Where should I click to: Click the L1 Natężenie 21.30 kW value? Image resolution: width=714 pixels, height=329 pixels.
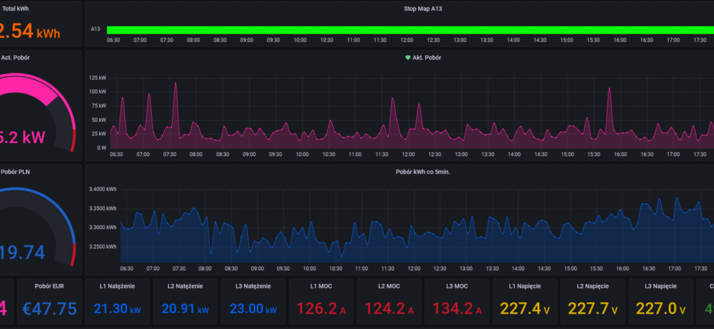[x=117, y=309]
